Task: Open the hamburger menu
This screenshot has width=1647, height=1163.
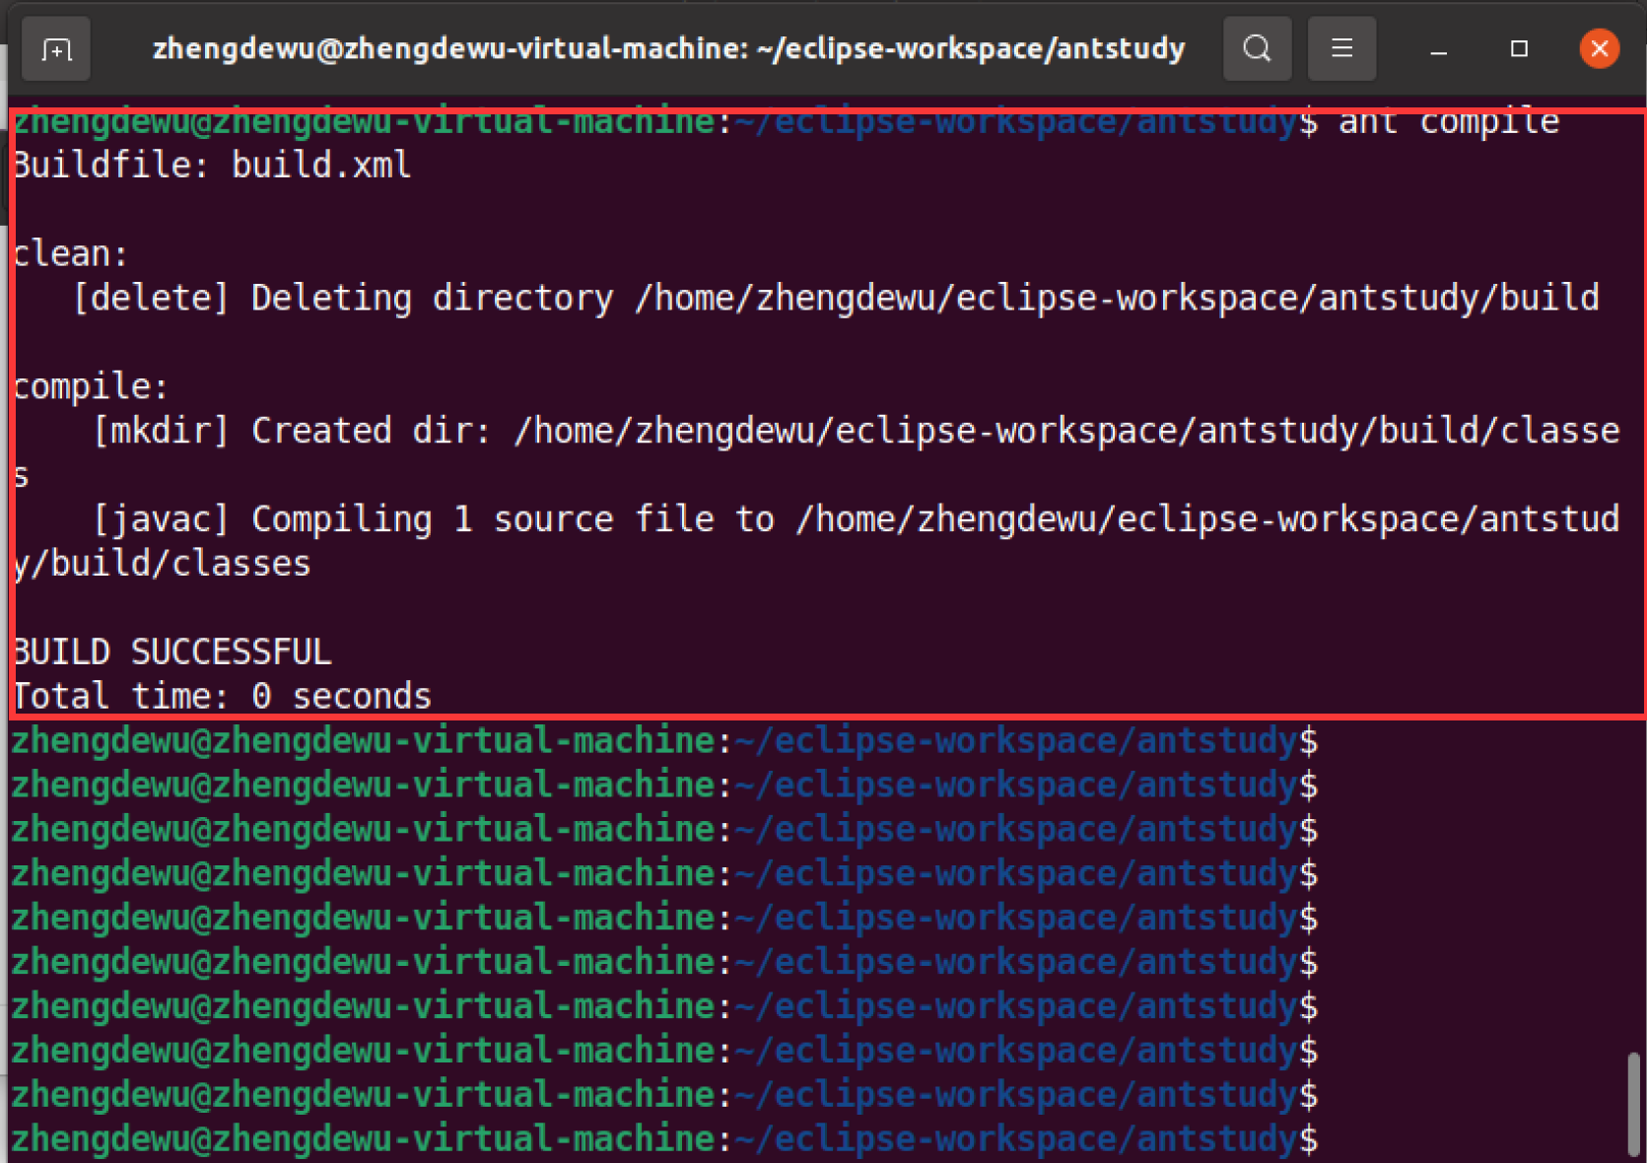Action: click(x=1341, y=48)
